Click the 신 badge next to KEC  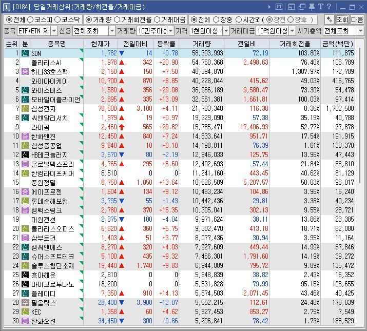click(x=25, y=312)
